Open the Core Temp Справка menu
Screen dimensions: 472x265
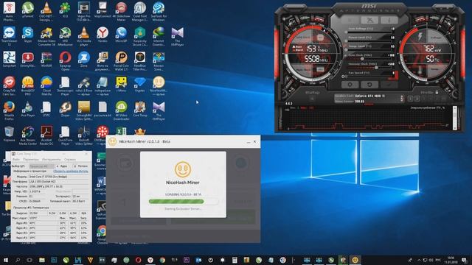tap(70, 160)
